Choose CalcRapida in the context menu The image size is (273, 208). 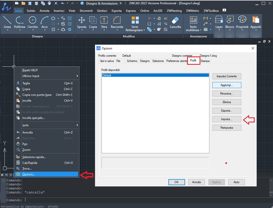47,163
